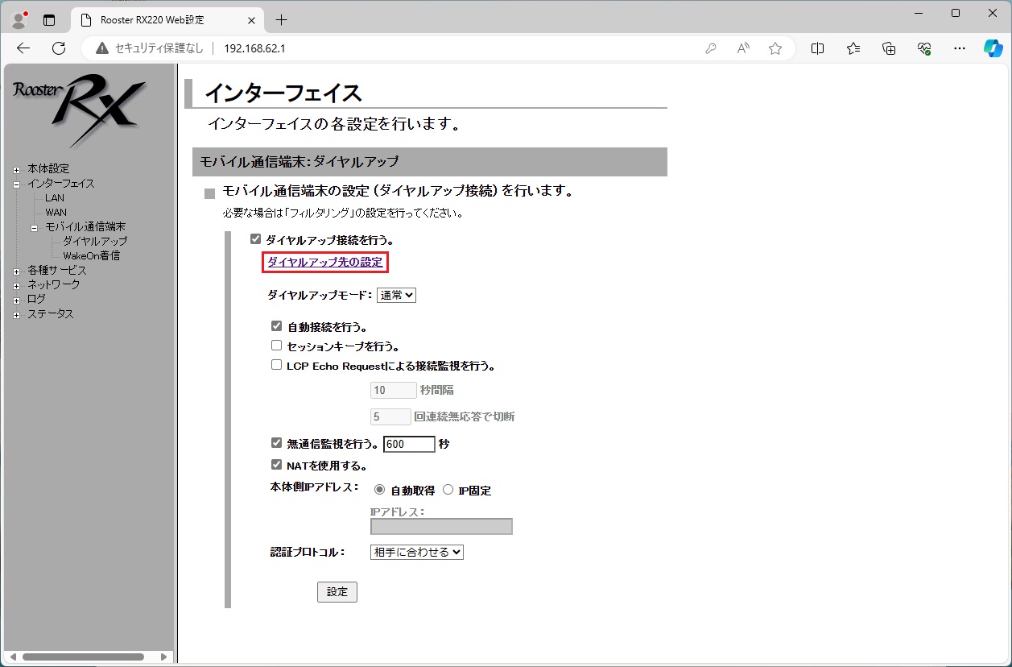Click the not secure warning icon
The width and height of the screenshot is (1012, 667).
click(x=102, y=48)
